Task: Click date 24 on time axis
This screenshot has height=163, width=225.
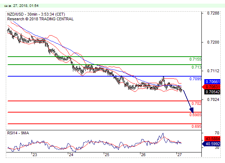Action: (71, 155)
